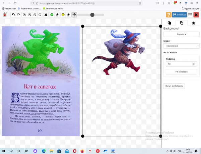
Task: Open the help question mark
Action: [169, 15]
